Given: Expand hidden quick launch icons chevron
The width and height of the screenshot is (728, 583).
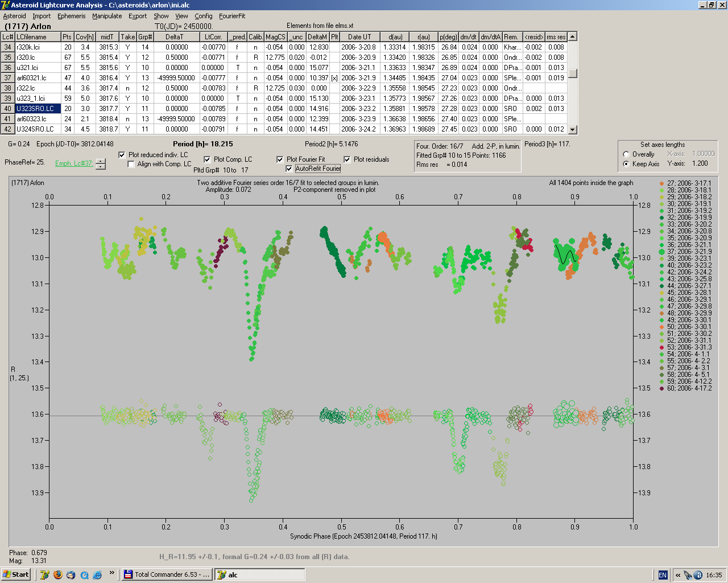Looking at the screenshot, I should (x=111, y=573).
